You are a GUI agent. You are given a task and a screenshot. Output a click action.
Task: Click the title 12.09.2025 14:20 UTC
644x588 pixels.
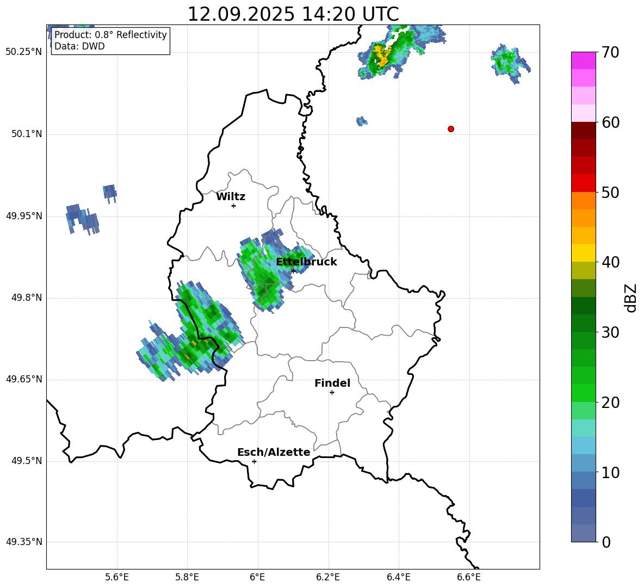pyautogui.click(x=293, y=14)
